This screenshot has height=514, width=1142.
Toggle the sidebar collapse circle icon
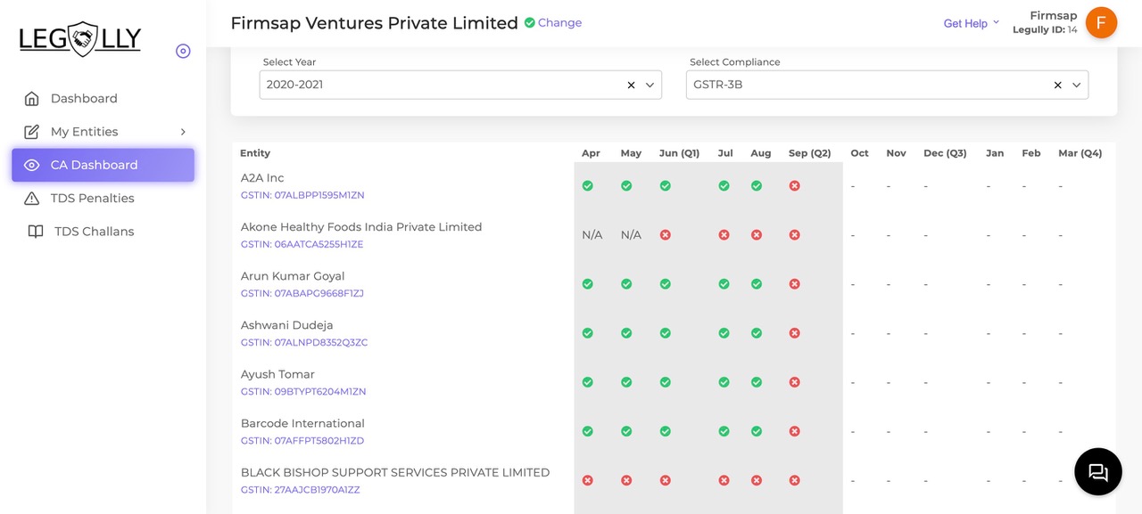click(x=183, y=51)
